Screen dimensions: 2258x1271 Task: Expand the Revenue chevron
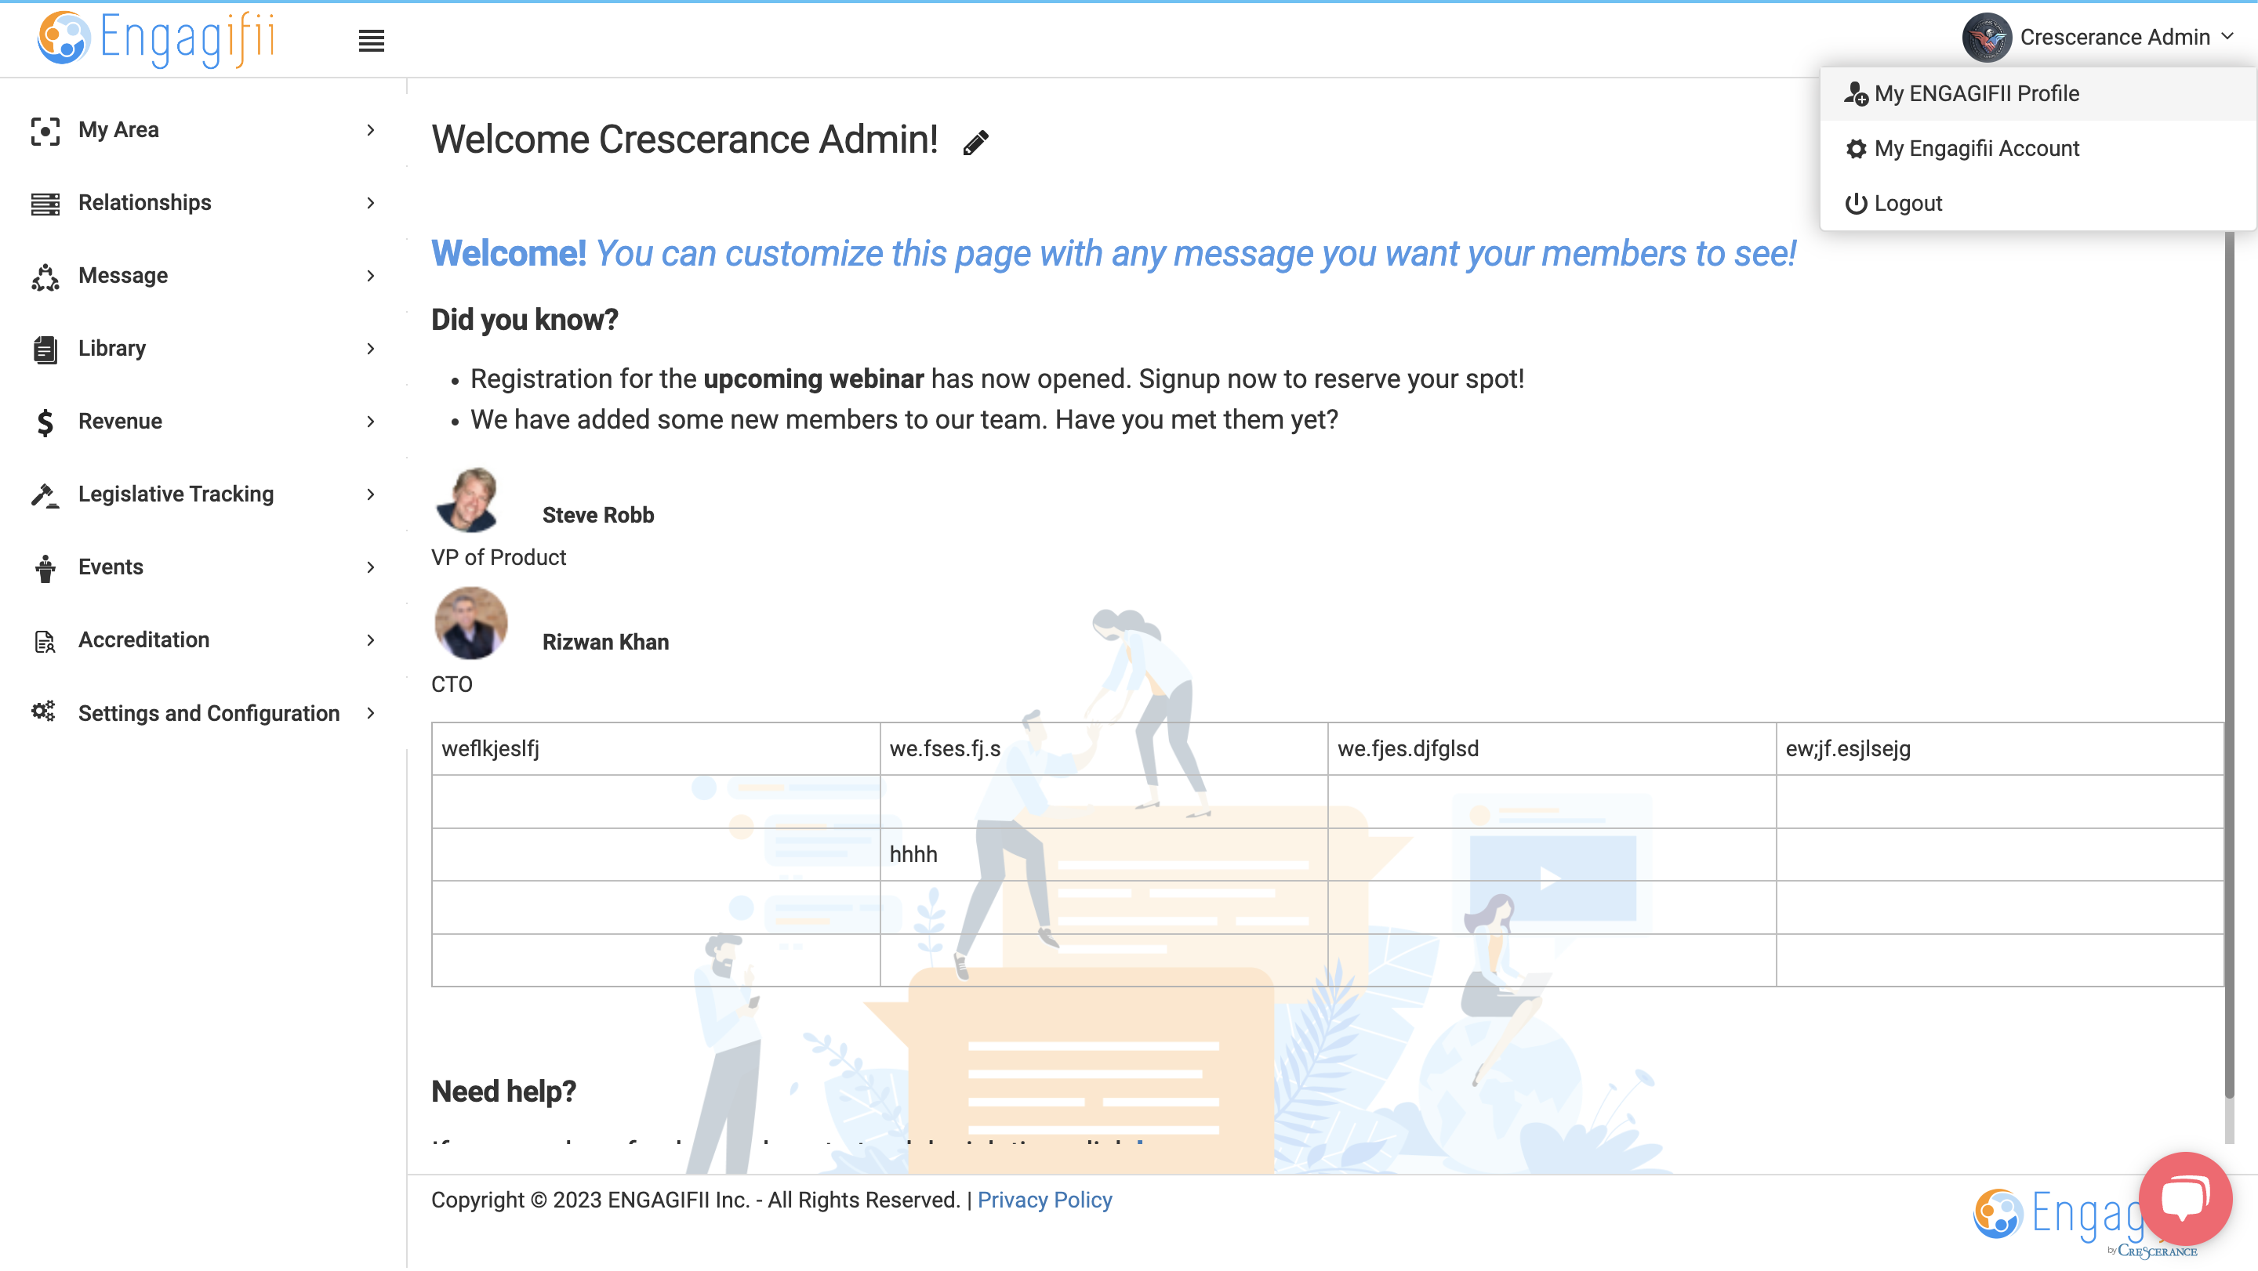[x=371, y=422]
